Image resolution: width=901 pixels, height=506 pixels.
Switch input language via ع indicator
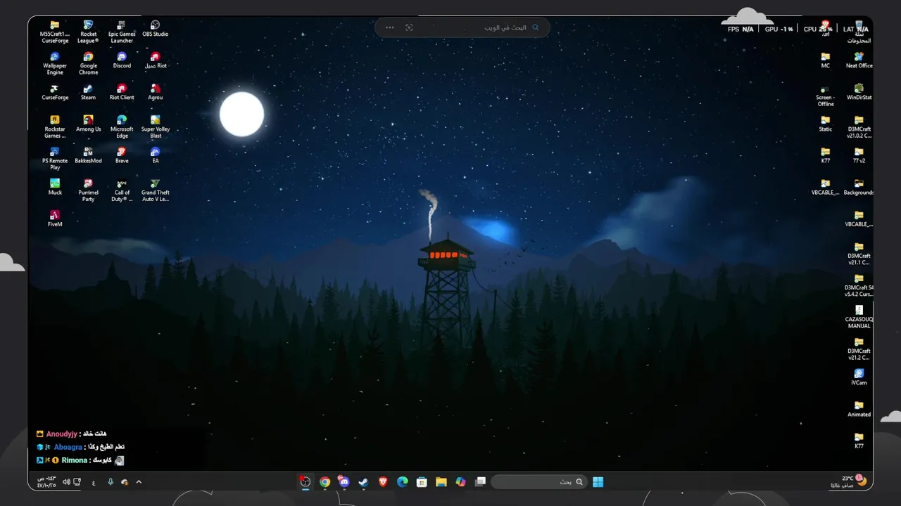pos(94,482)
